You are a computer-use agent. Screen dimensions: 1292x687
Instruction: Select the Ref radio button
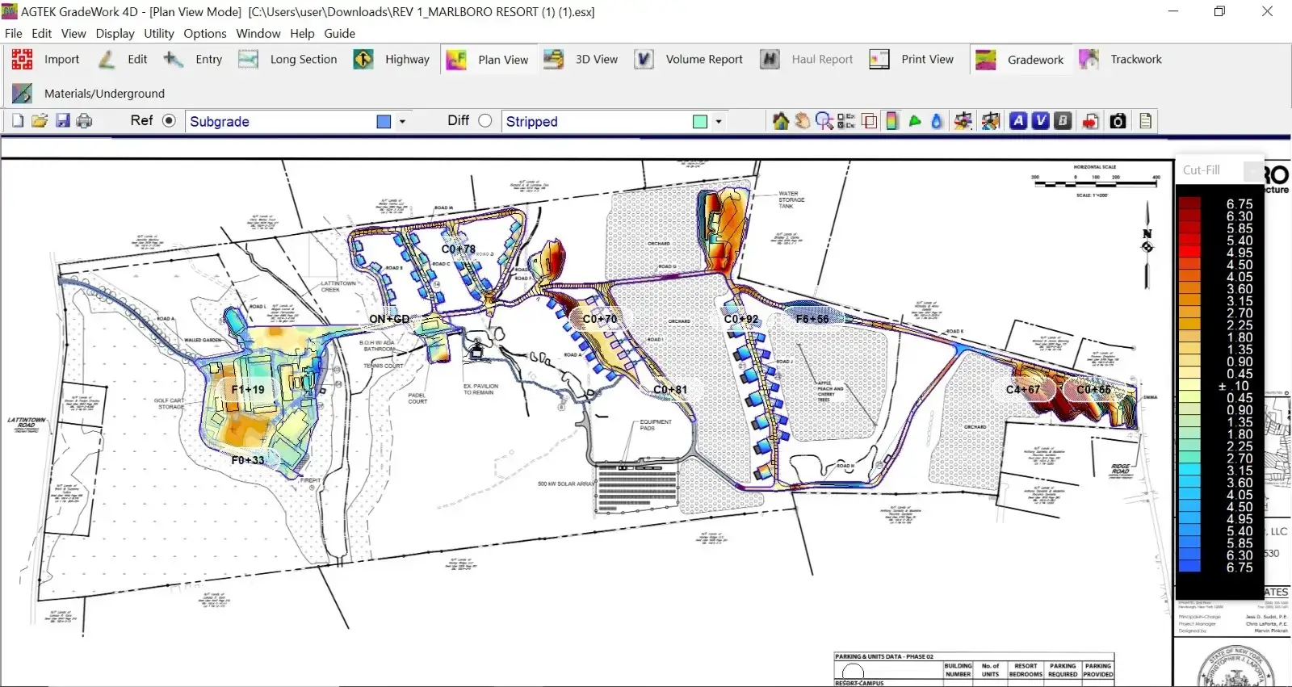[169, 120]
